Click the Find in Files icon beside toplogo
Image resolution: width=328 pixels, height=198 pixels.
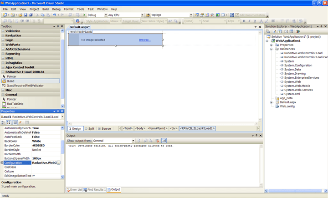(148, 15)
